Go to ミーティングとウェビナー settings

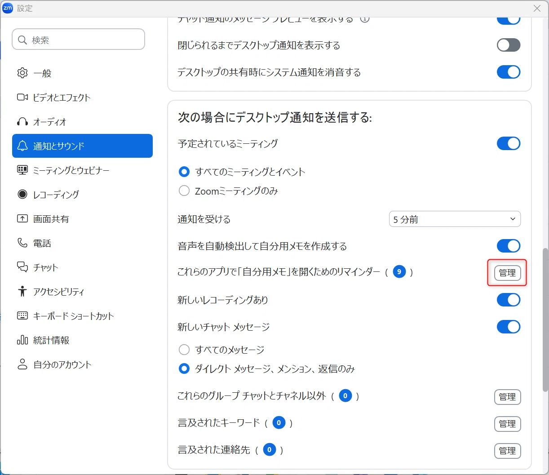click(82, 170)
